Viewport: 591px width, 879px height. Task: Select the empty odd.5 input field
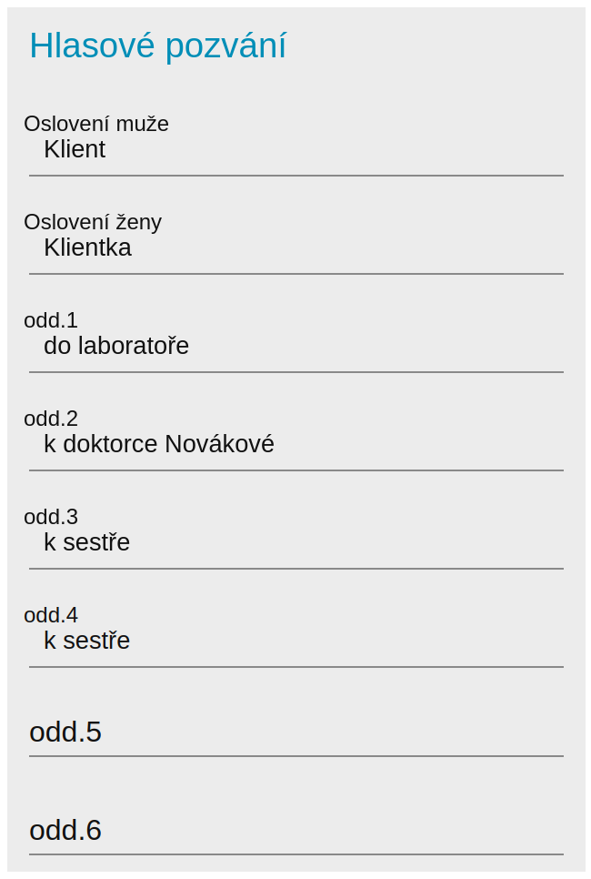295,732
